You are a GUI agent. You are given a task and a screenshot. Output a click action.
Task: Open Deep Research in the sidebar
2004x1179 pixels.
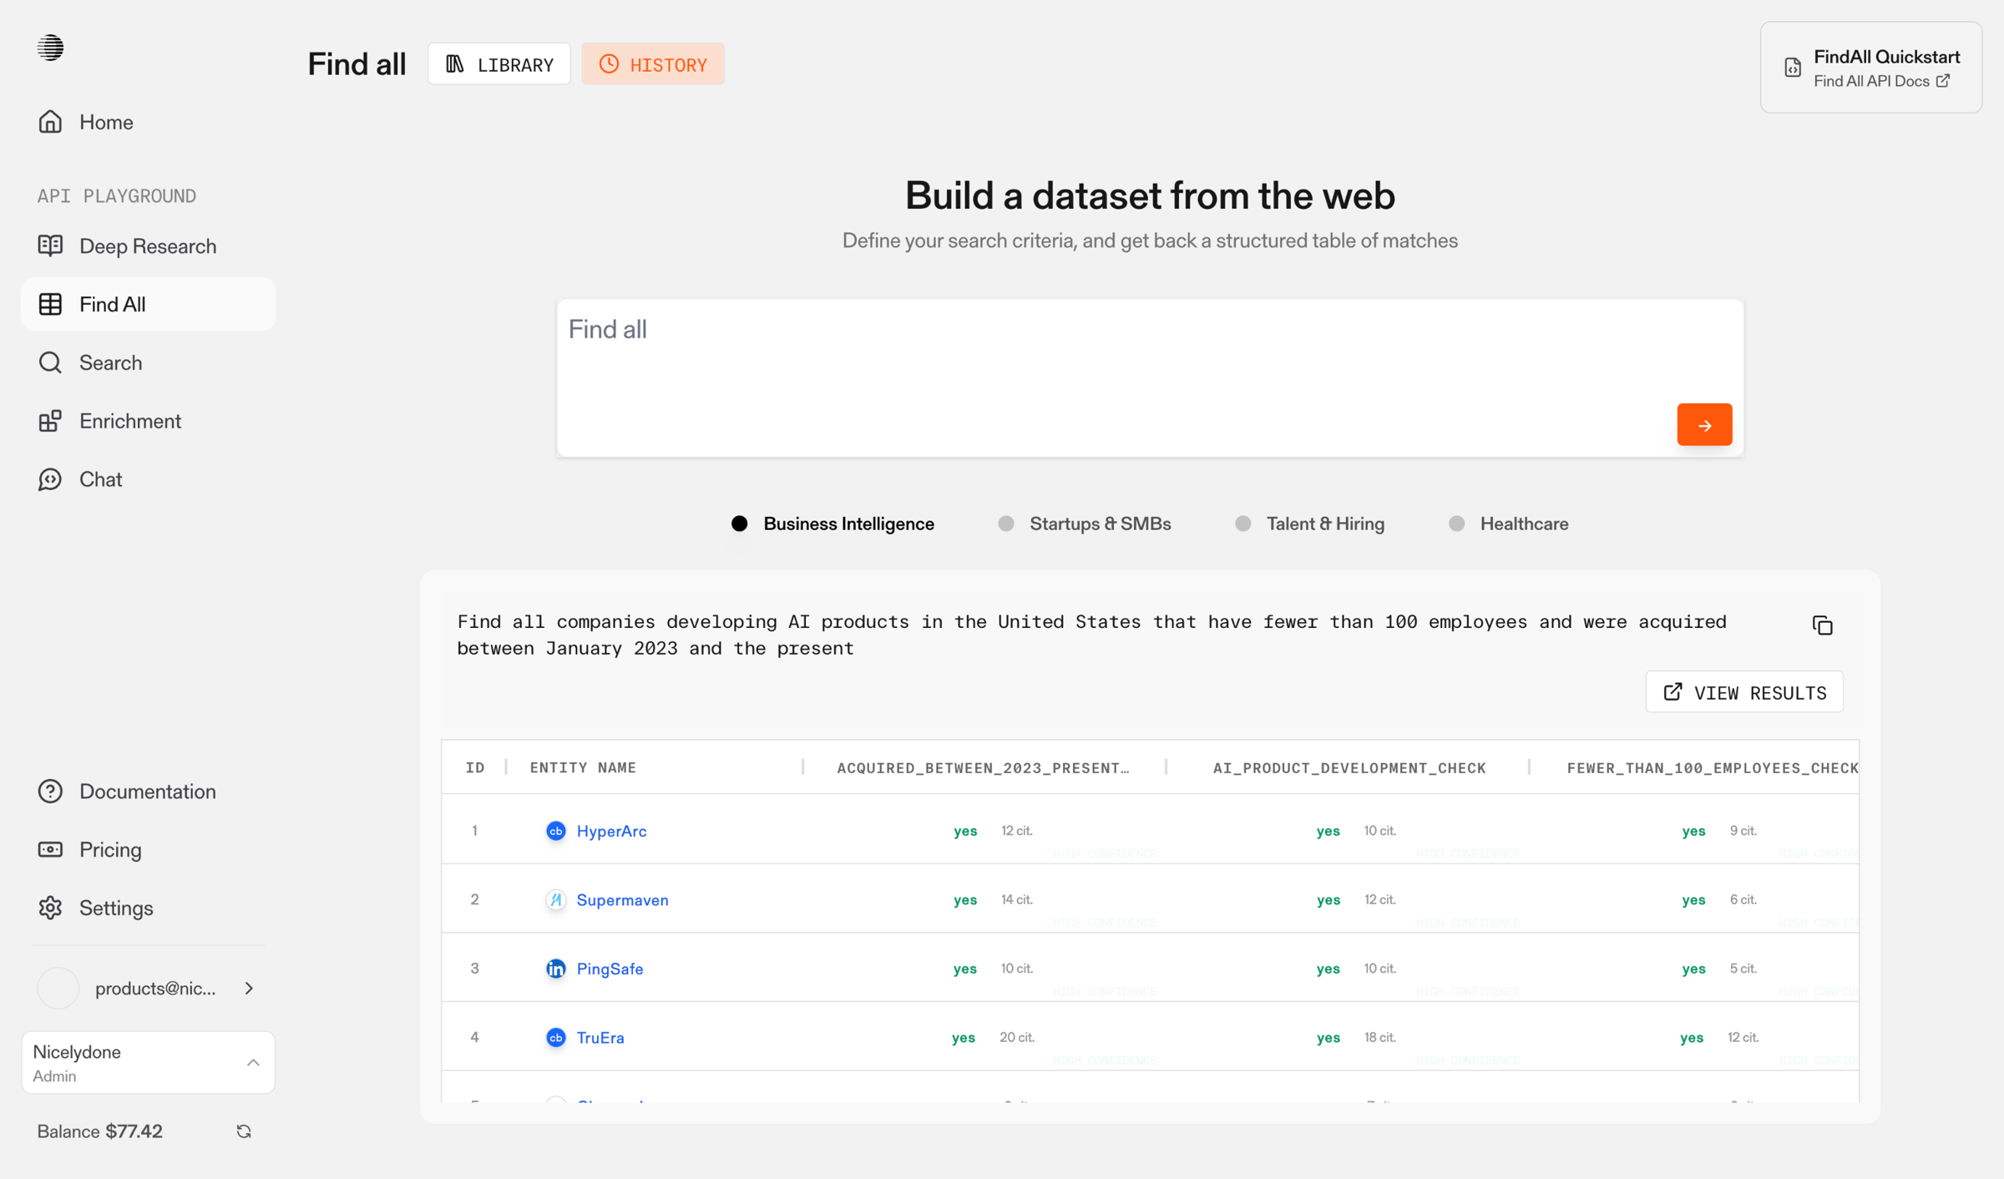click(x=148, y=246)
